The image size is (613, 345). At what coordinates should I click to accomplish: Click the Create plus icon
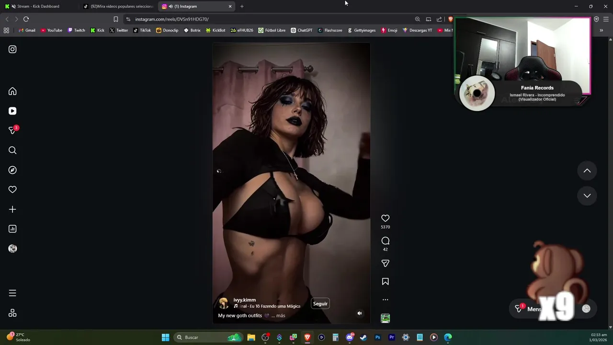[12, 209]
